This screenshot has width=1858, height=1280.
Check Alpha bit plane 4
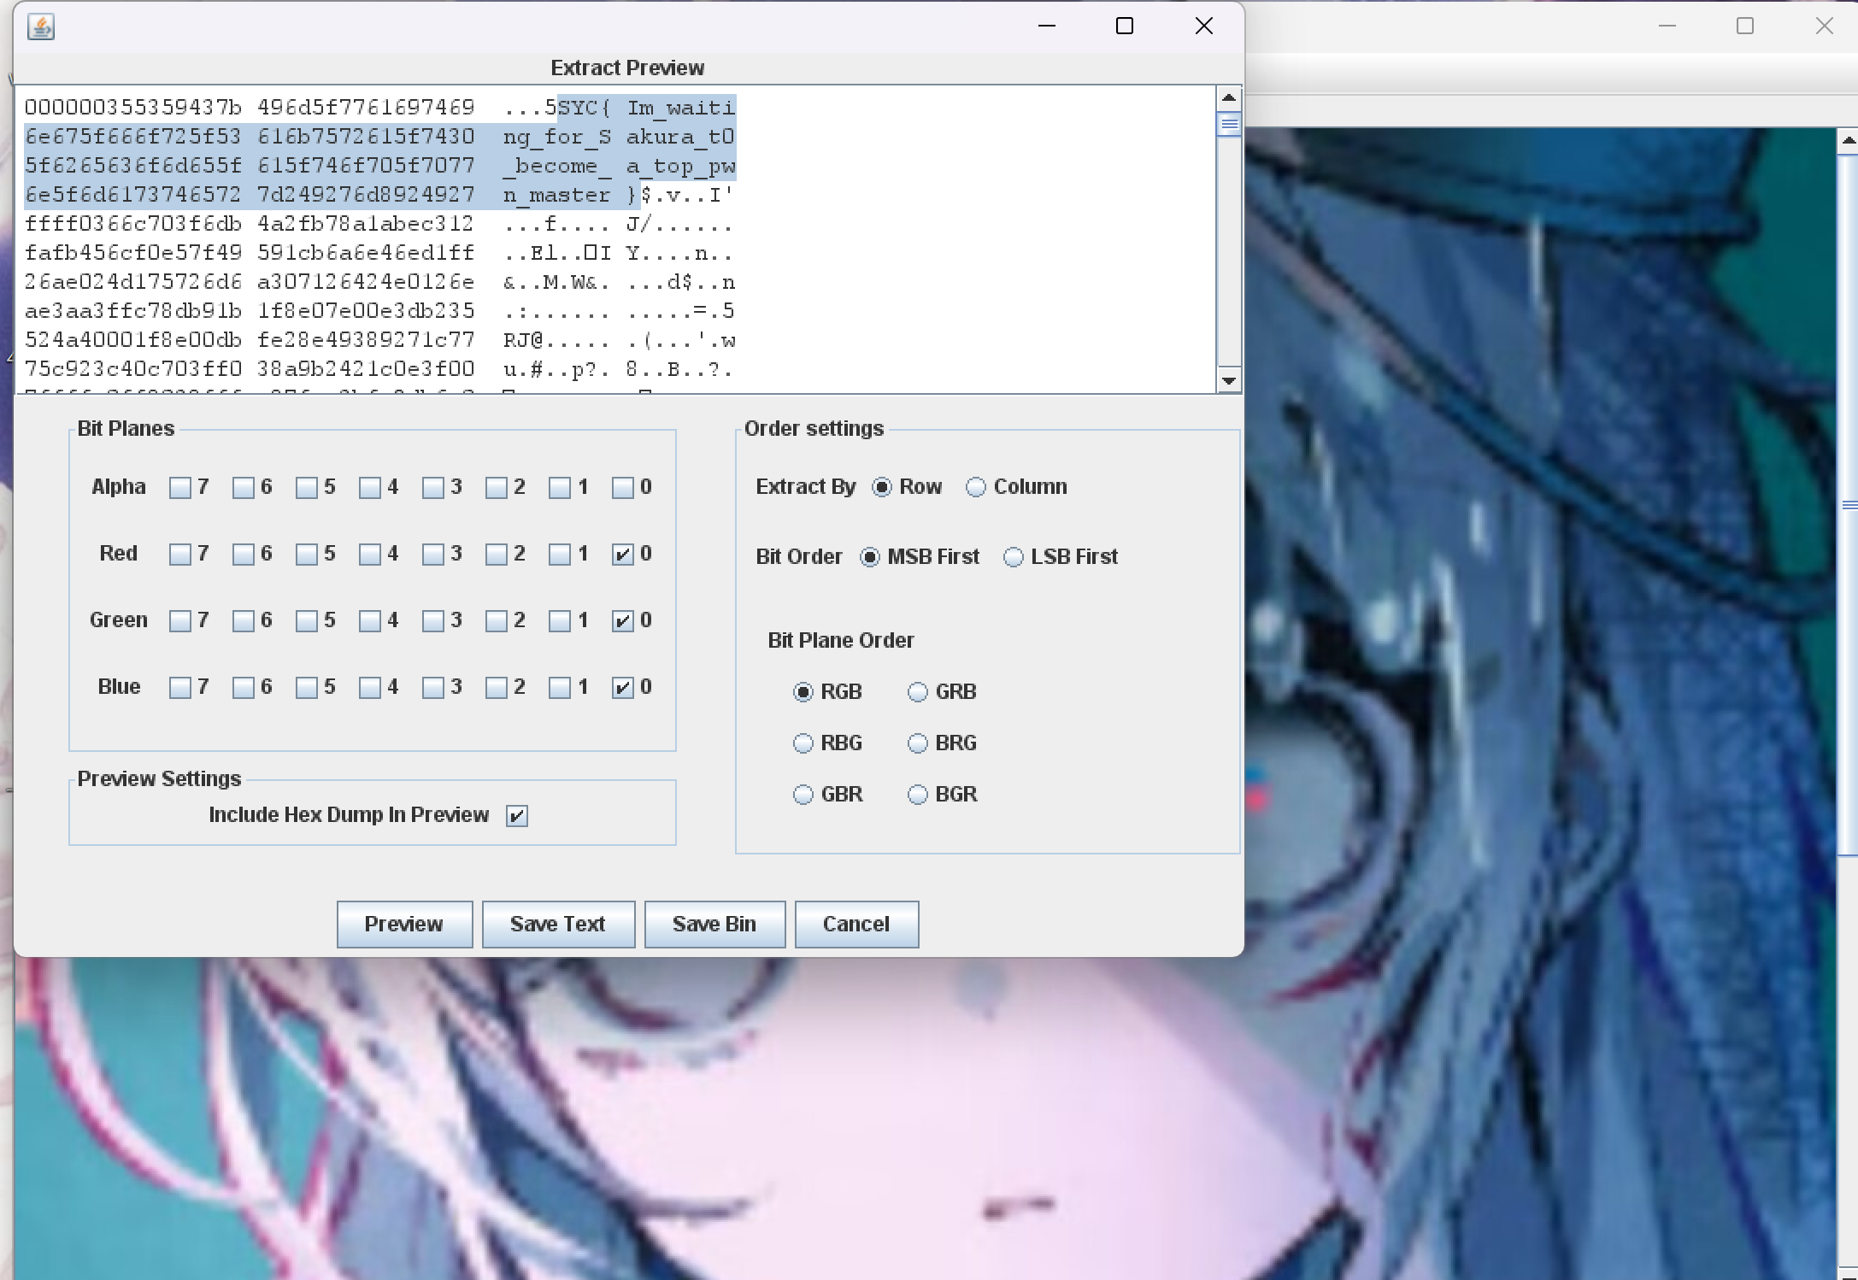pos(369,488)
